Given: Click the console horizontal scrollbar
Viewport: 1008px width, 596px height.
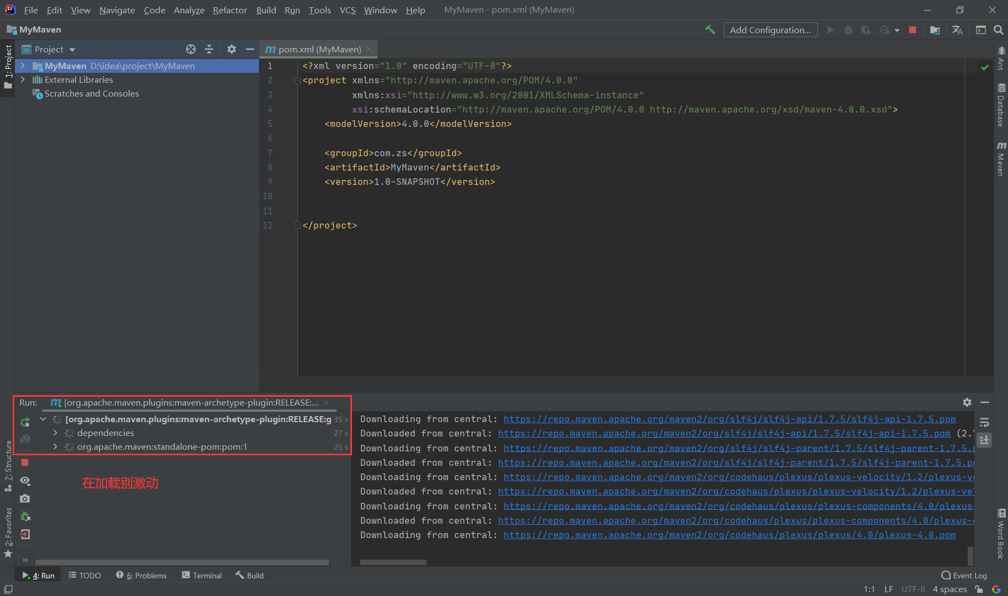Looking at the screenshot, I should tap(393, 562).
